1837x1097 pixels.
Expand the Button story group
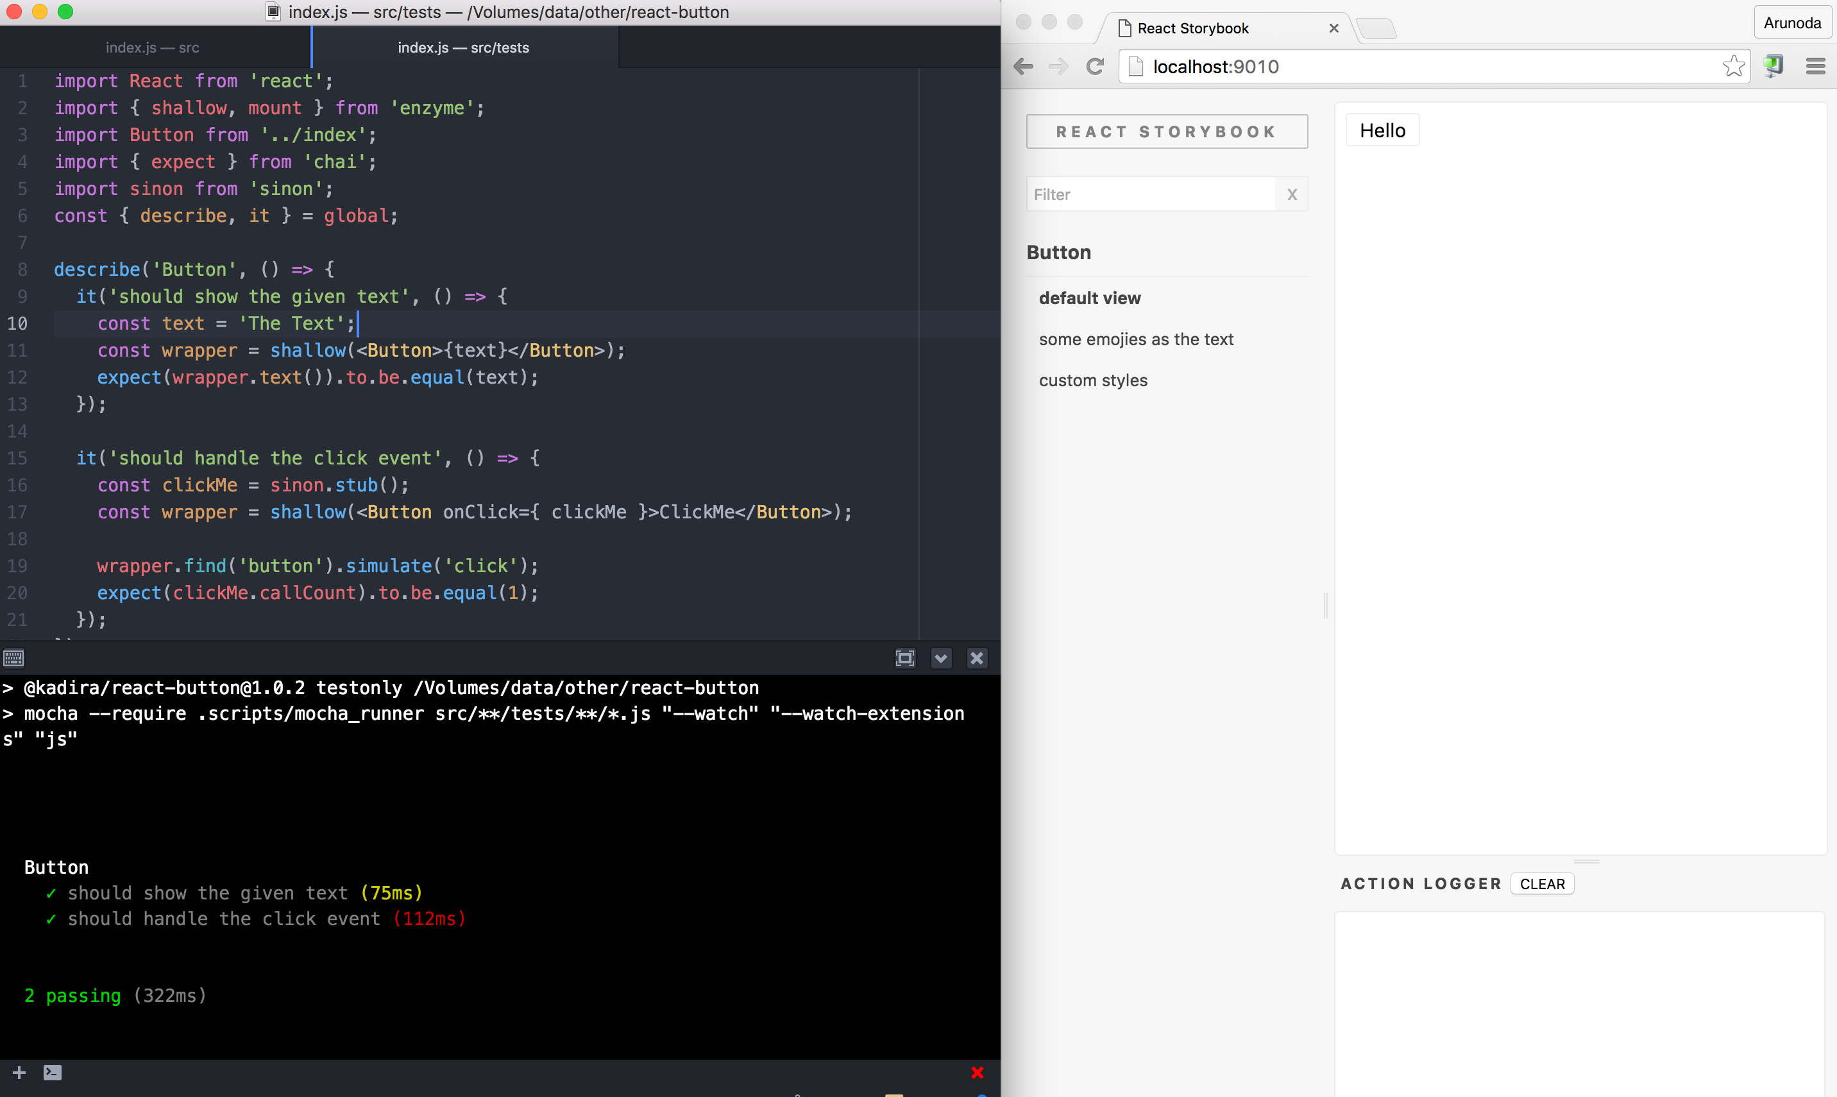point(1058,252)
